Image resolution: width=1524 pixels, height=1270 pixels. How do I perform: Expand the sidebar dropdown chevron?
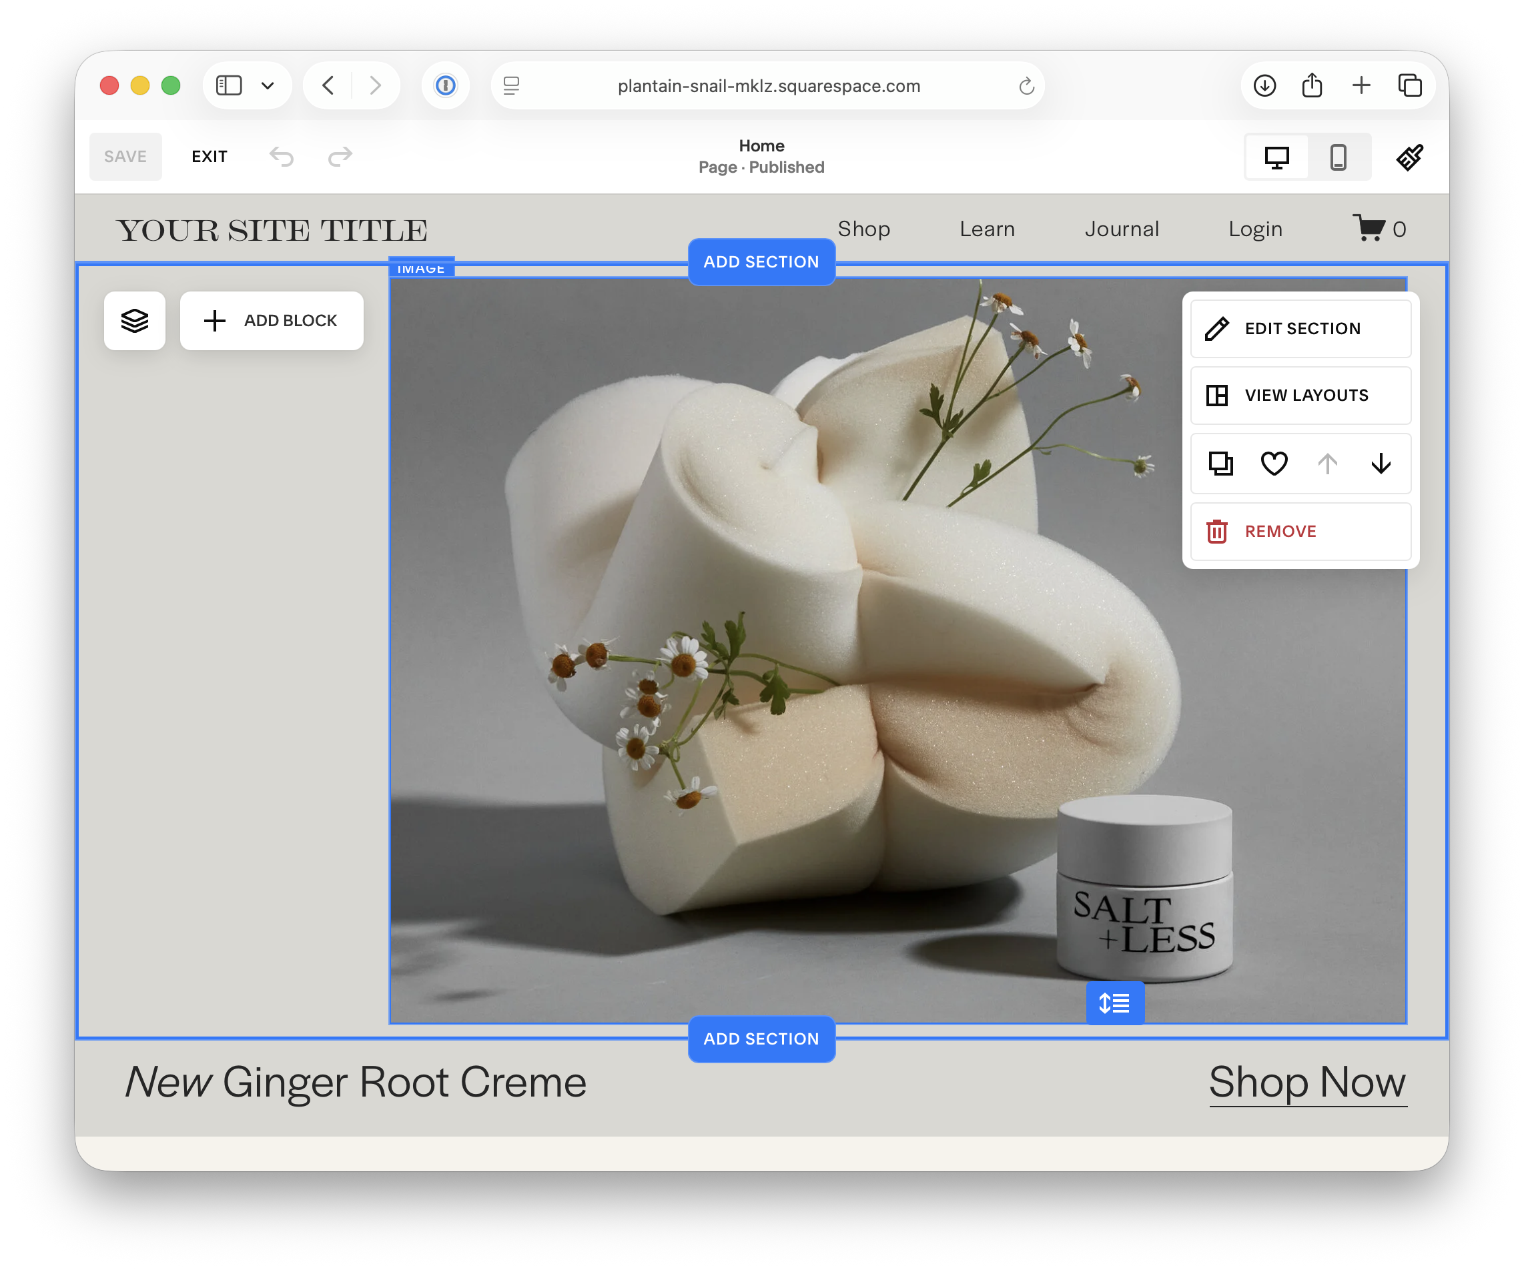(268, 85)
